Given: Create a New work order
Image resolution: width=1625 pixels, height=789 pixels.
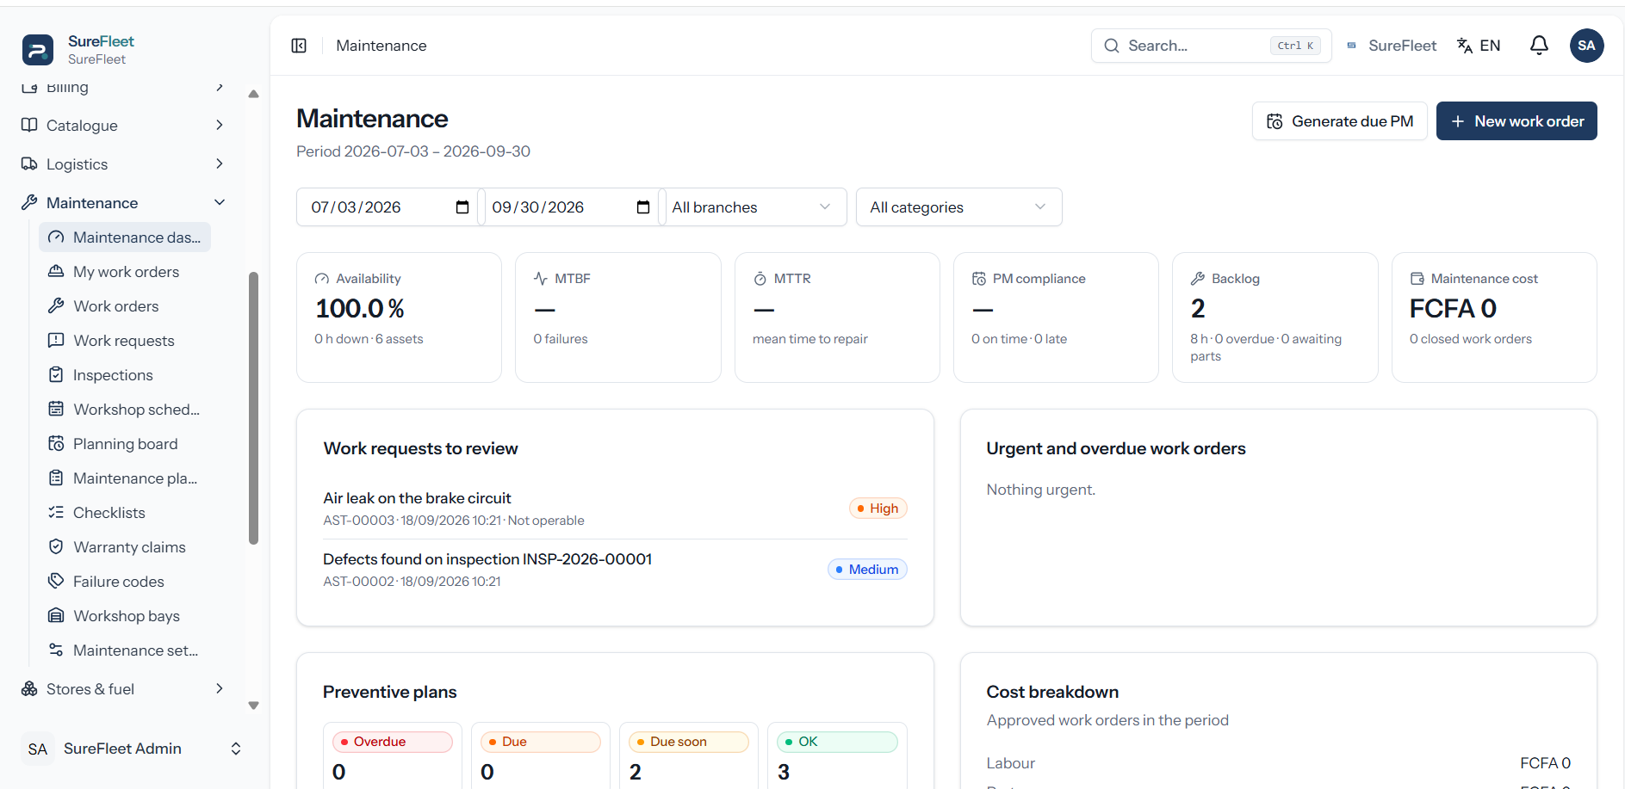Looking at the screenshot, I should (x=1516, y=121).
